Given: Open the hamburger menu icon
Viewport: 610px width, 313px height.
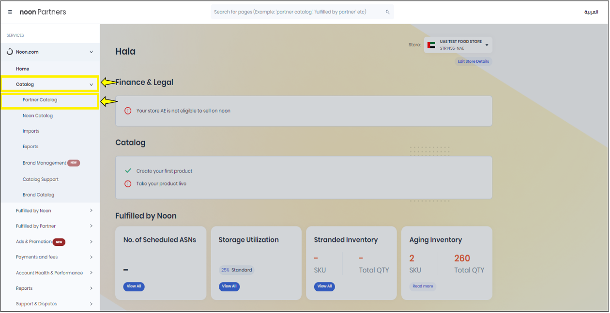Looking at the screenshot, I should (x=10, y=12).
